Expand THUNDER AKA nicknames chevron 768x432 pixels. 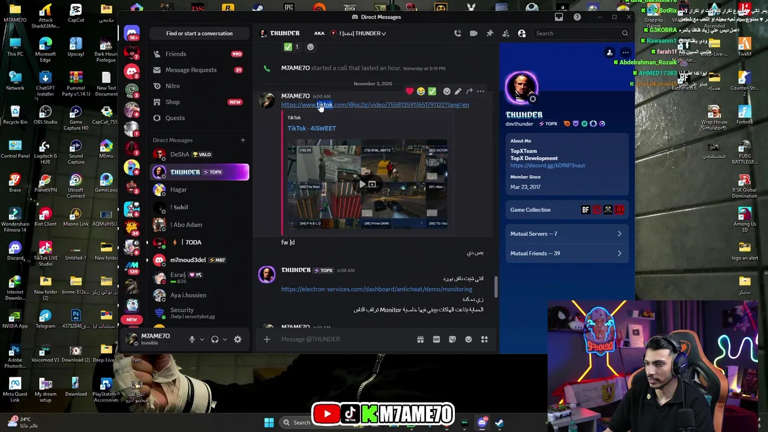point(384,34)
